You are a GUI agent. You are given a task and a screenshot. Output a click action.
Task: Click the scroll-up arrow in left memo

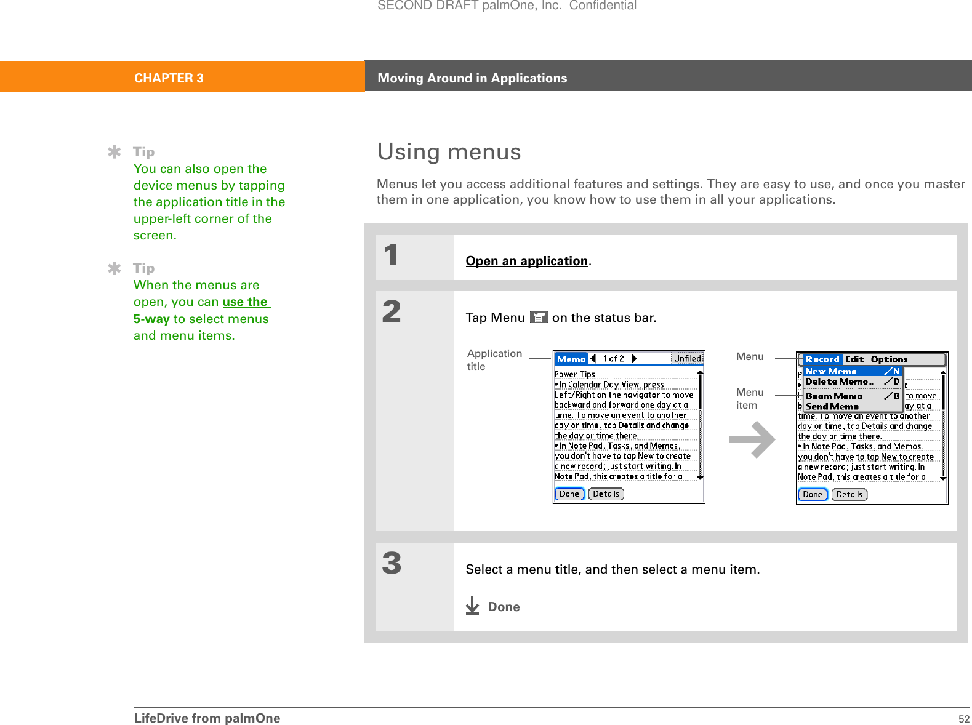[x=700, y=372]
